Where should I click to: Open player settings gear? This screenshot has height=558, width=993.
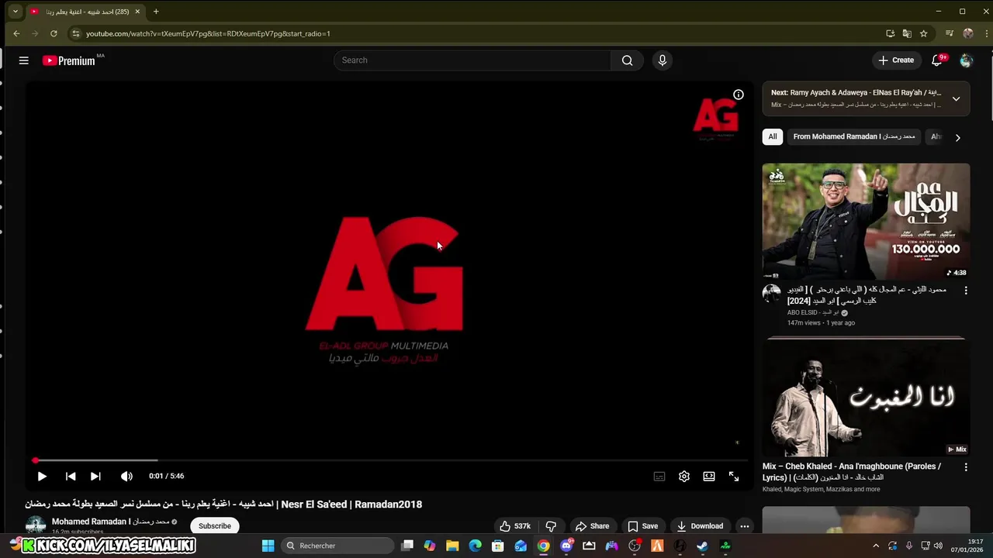click(684, 477)
